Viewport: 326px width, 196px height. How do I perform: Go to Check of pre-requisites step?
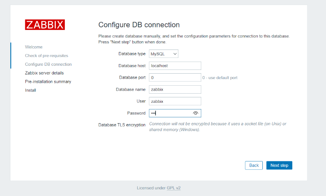click(x=47, y=56)
